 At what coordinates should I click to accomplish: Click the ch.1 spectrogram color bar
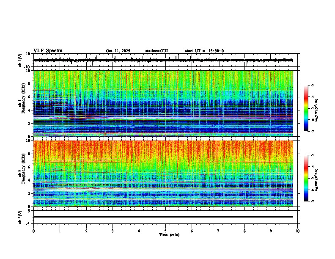click(x=306, y=108)
